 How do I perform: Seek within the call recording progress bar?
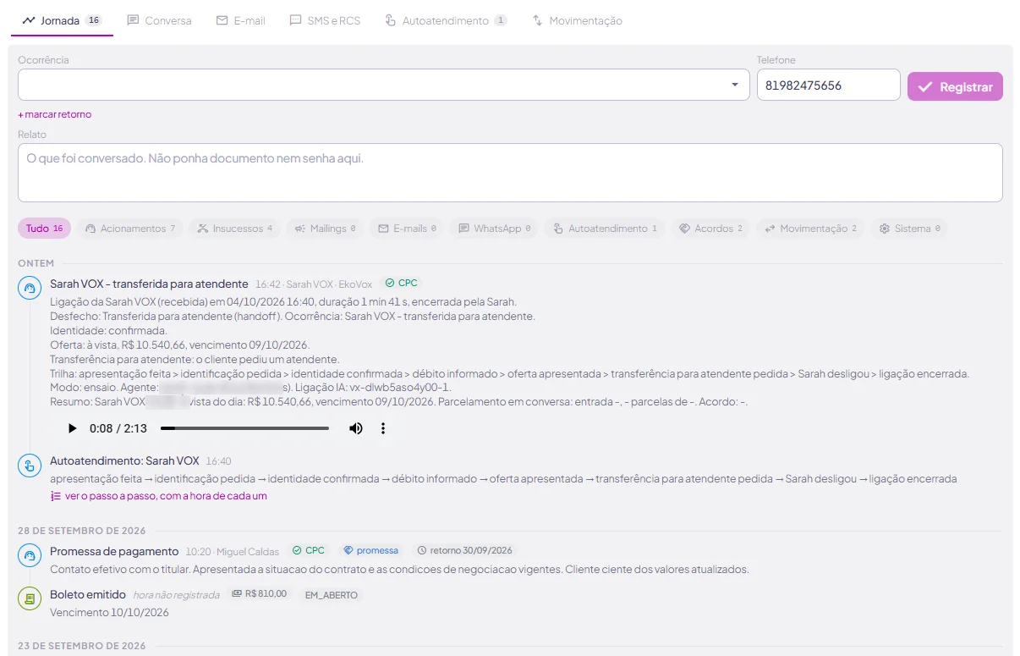coord(244,428)
